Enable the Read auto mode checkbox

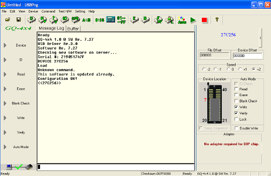[x=236, y=89]
